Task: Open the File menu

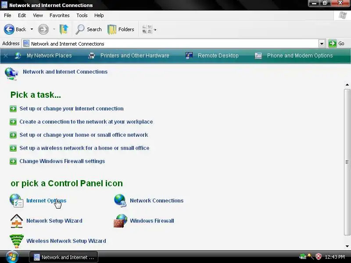Action: click(7, 15)
